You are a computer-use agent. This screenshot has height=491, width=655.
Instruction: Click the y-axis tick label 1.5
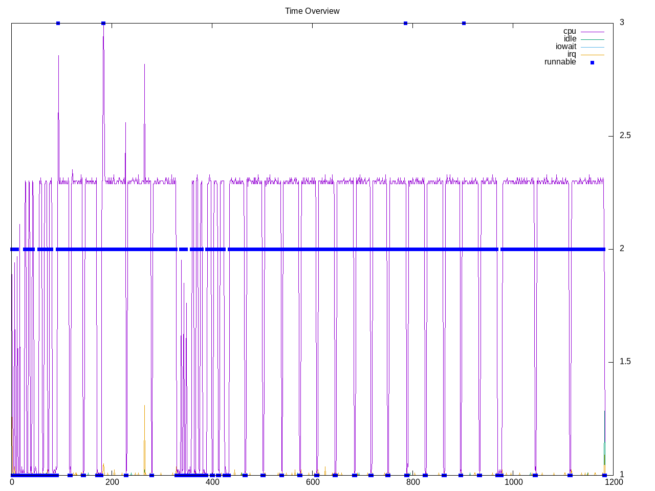625,362
